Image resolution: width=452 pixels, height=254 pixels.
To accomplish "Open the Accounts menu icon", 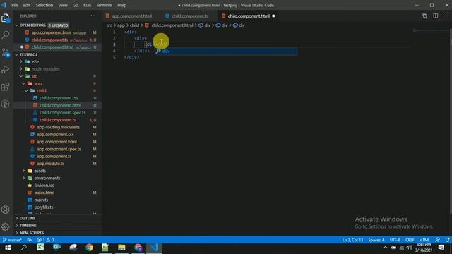I will (x=6, y=210).
